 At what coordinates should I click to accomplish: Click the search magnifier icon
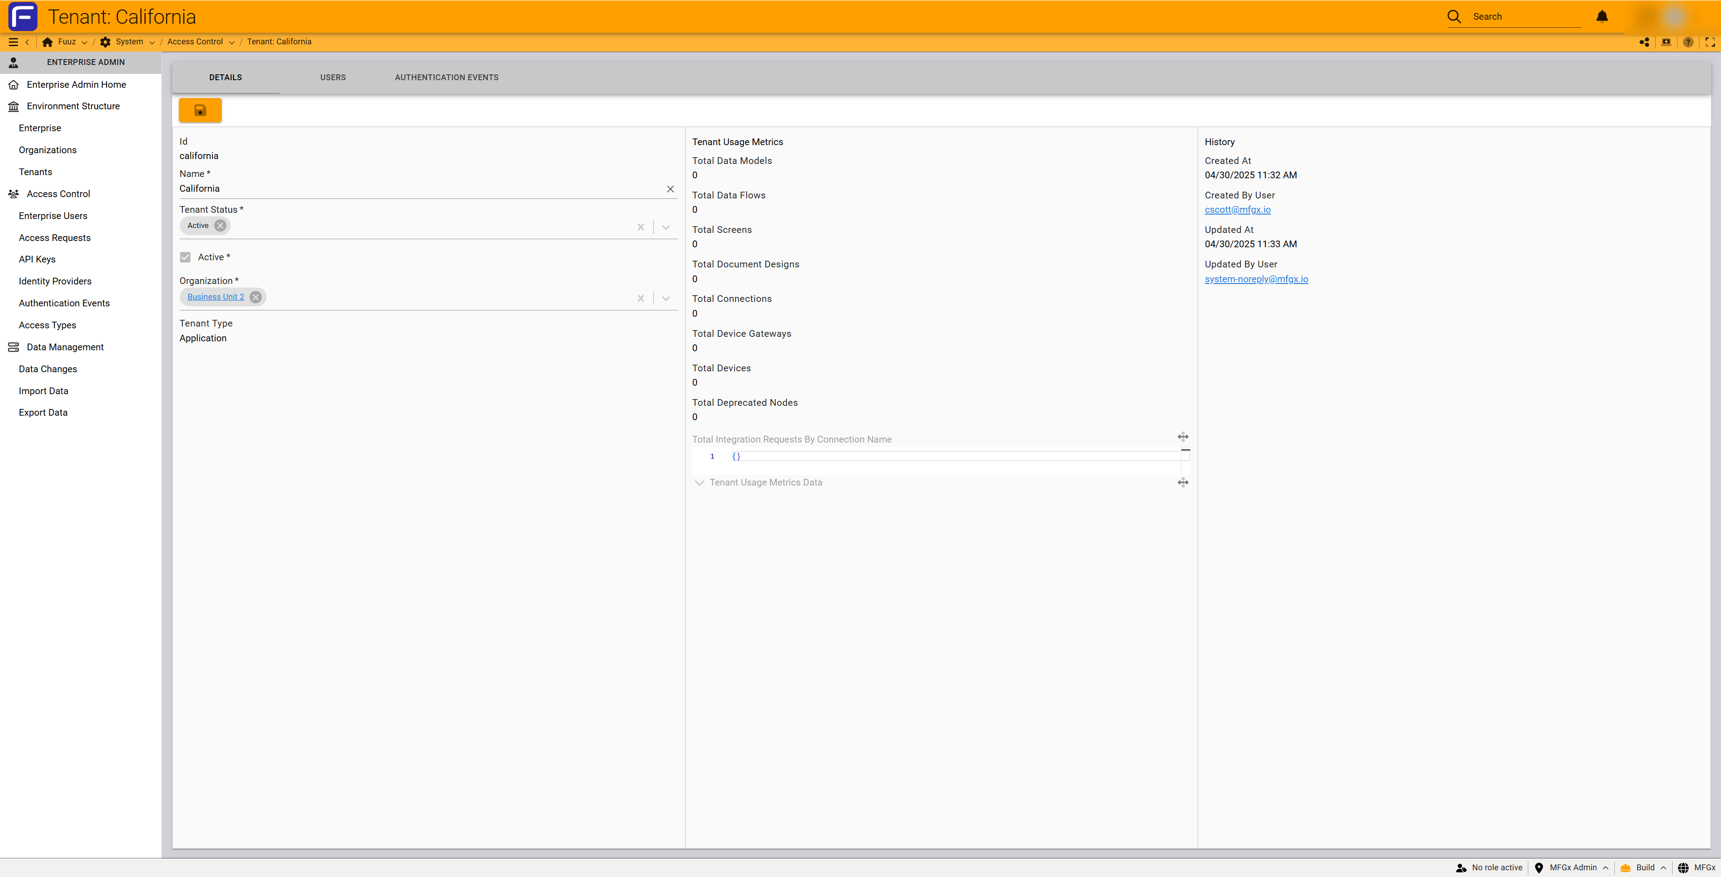(1454, 17)
